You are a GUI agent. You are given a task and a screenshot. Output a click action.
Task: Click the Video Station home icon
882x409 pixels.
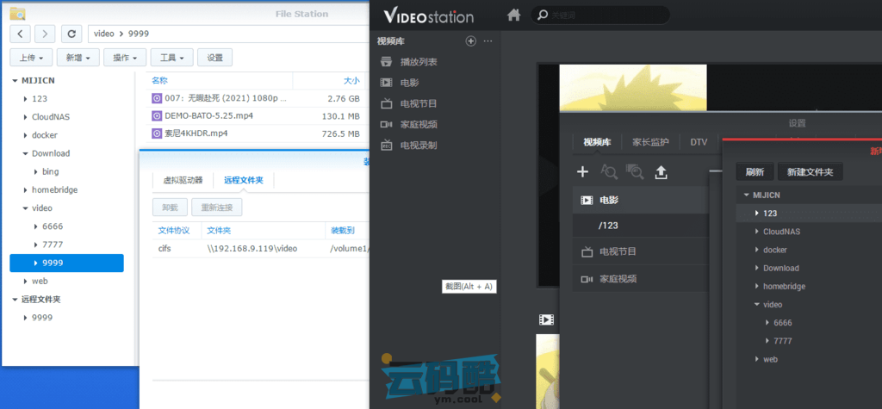[x=514, y=15]
